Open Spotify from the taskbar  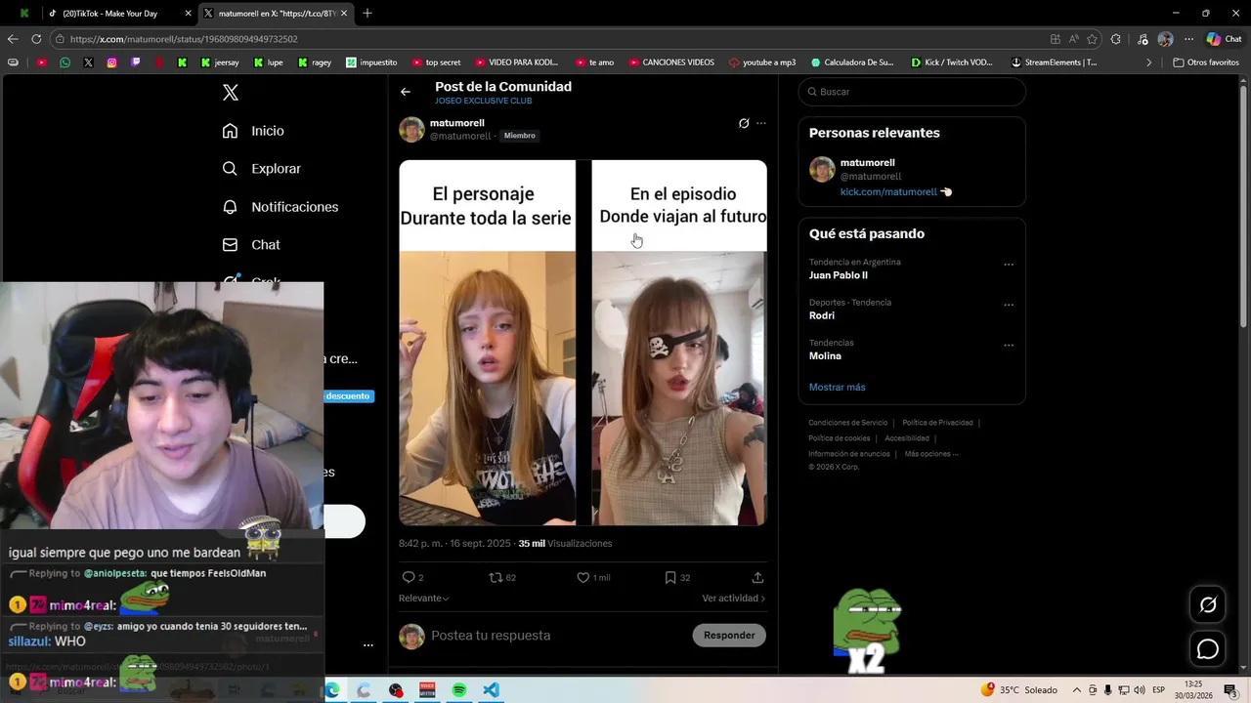pos(459,690)
